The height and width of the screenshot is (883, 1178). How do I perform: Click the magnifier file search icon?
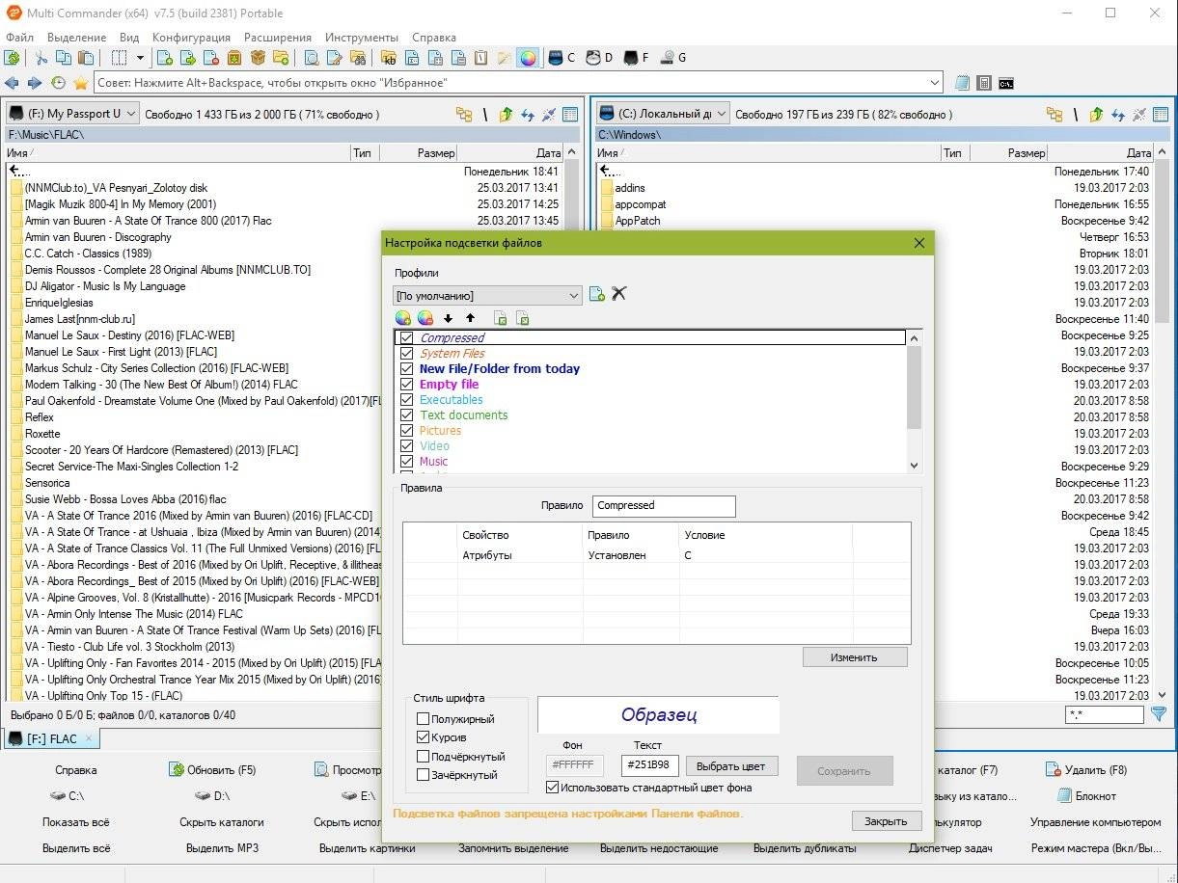tap(312, 58)
